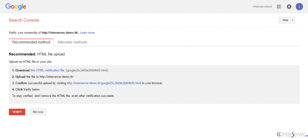This screenshot has width=308, height=138.
Task: Open the notifications bell icon
Action: [x=289, y=7]
